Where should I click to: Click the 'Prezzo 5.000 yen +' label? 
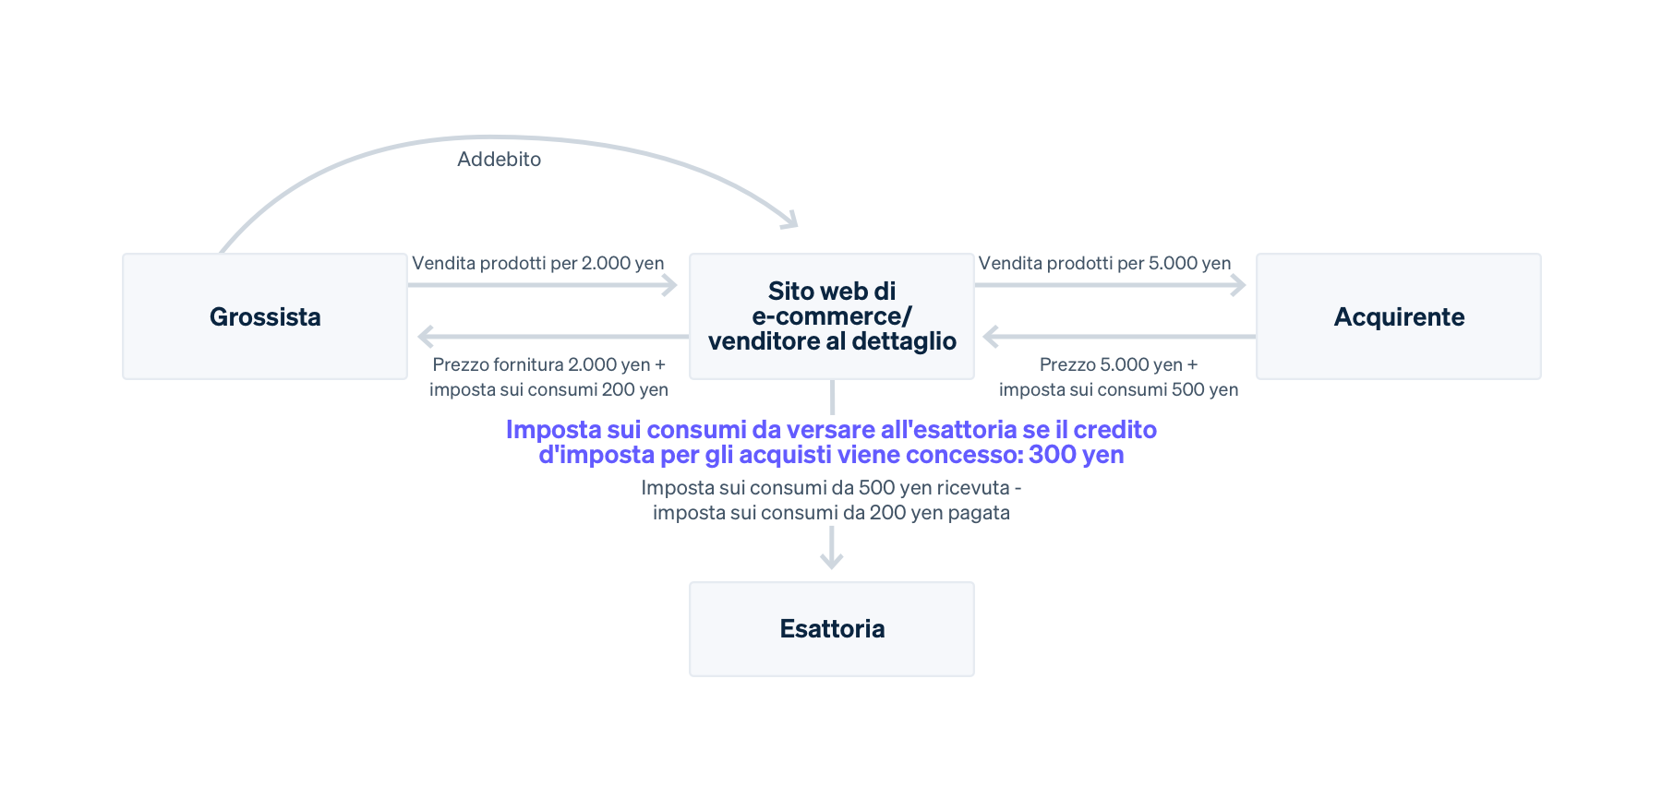pyautogui.click(x=1118, y=364)
